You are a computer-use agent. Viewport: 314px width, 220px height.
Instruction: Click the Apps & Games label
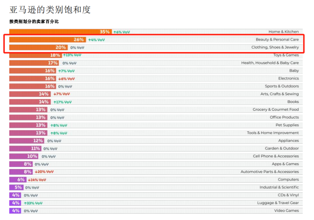(x=285, y=164)
